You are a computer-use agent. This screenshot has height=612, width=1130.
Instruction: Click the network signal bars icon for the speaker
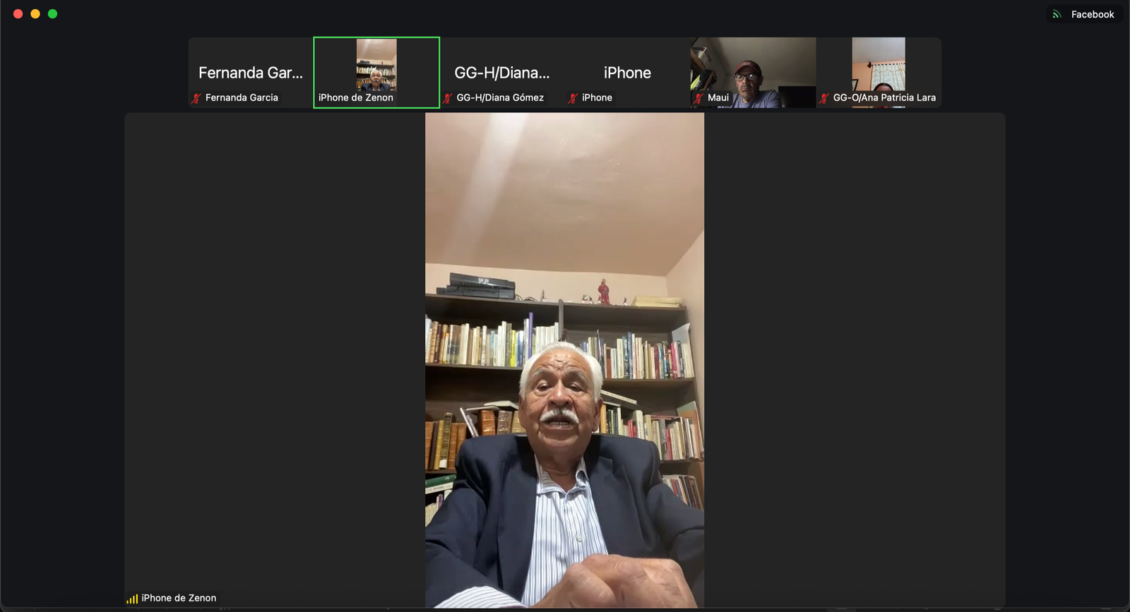[x=132, y=599]
